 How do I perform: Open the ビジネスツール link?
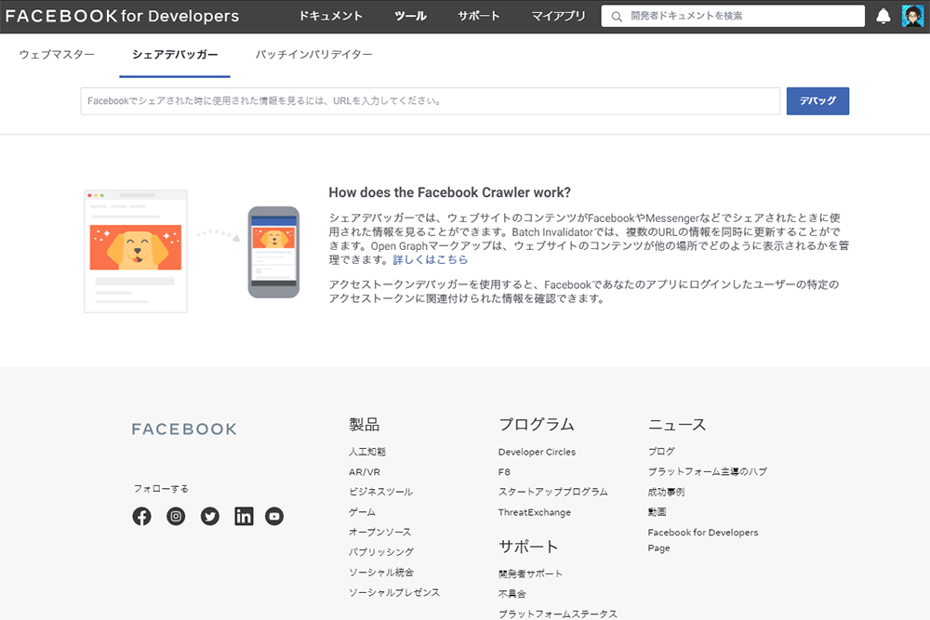click(x=380, y=492)
